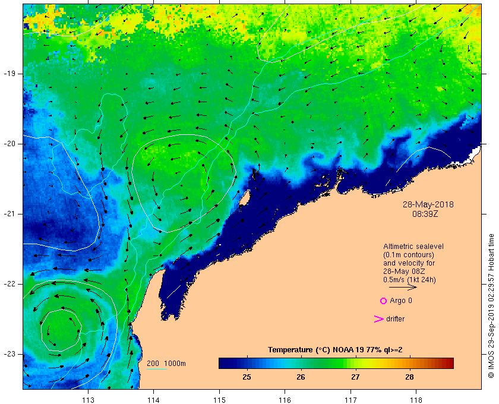Click the latitude axis label -20
The image size is (499, 404).
pos(9,144)
